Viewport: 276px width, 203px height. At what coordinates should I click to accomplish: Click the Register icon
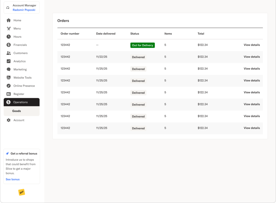coord(9,94)
